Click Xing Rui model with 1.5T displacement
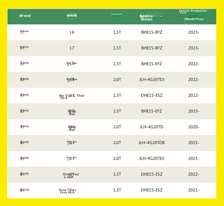 (72, 113)
